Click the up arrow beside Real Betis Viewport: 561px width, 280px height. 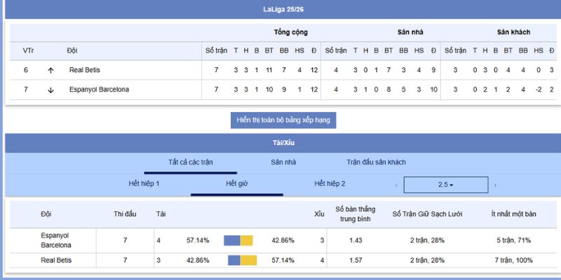tap(50, 70)
